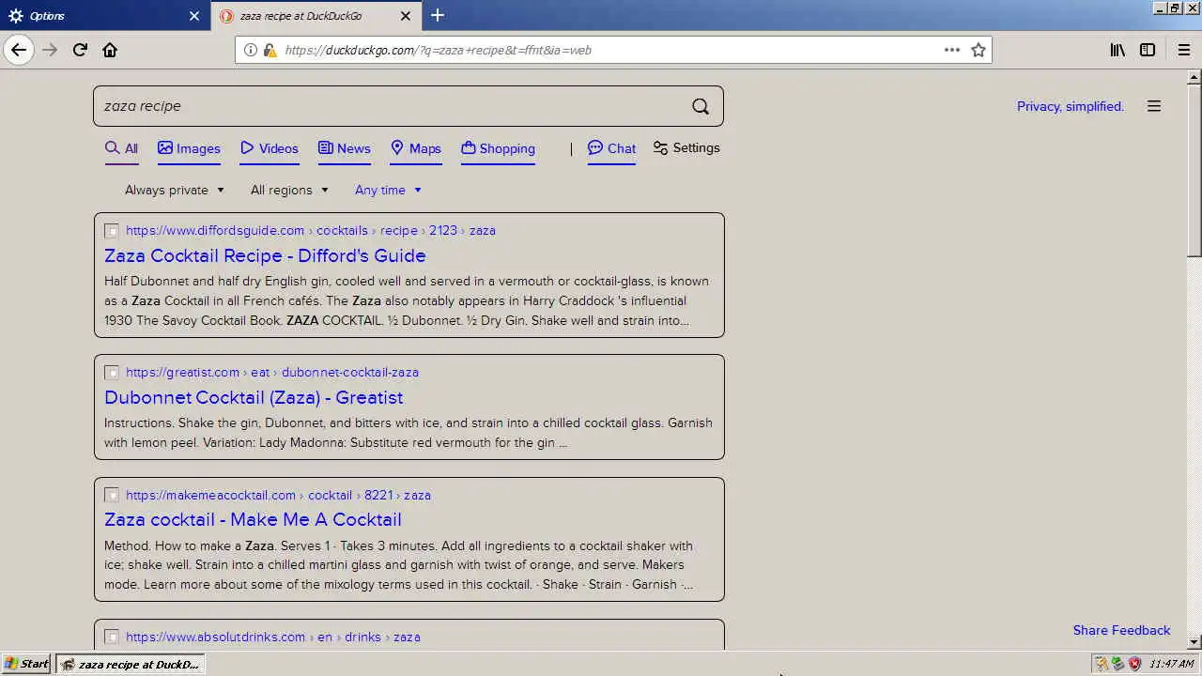Click the Difford's Guide result description snippet
1202x676 pixels.
pos(407,300)
